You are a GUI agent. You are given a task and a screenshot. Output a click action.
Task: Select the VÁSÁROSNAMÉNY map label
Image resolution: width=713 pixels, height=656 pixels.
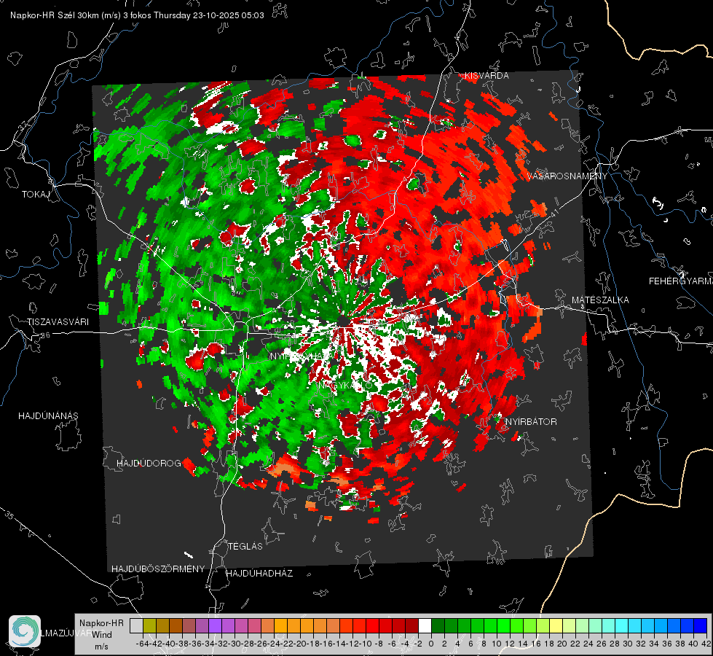click(567, 176)
